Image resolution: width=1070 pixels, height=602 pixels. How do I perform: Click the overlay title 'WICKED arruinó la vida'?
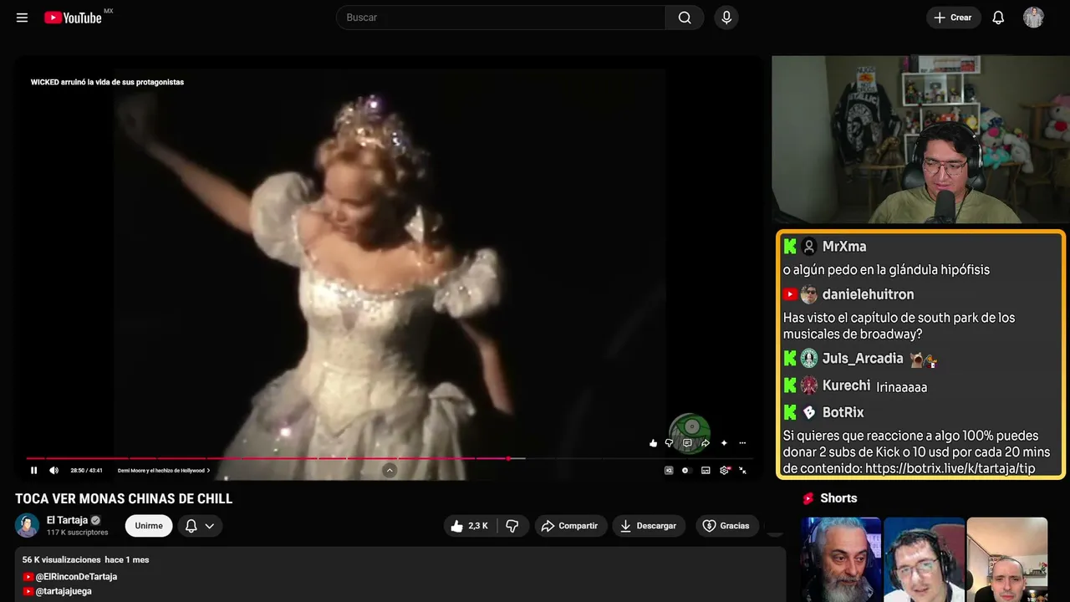click(x=107, y=82)
